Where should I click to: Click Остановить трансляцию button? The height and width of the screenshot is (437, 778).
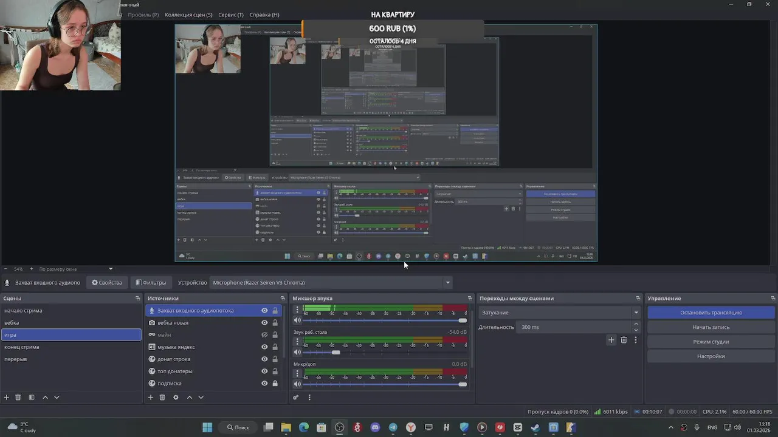pos(711,313)
